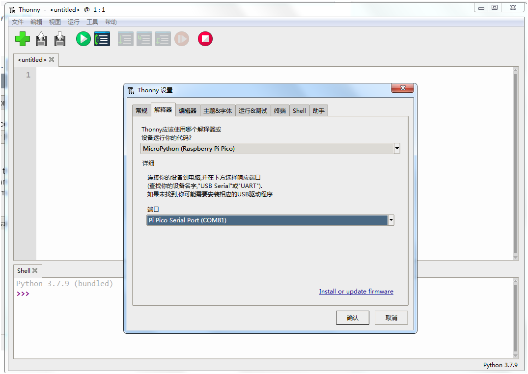The image size is (528, 374).
Task: Run current script with green play icon
Action: (83, 39)
